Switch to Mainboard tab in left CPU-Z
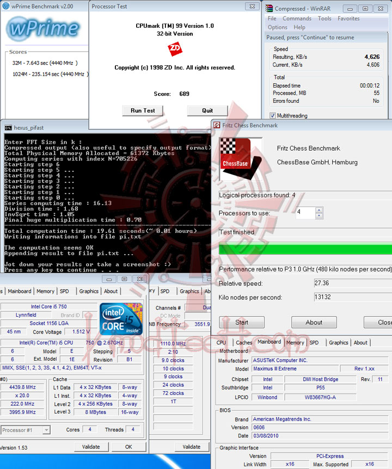This screenshot has height=469, width=392. (x=20, y=291)
